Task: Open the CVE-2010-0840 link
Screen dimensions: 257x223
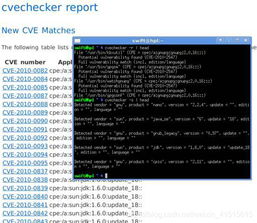Action: [25, 197]
